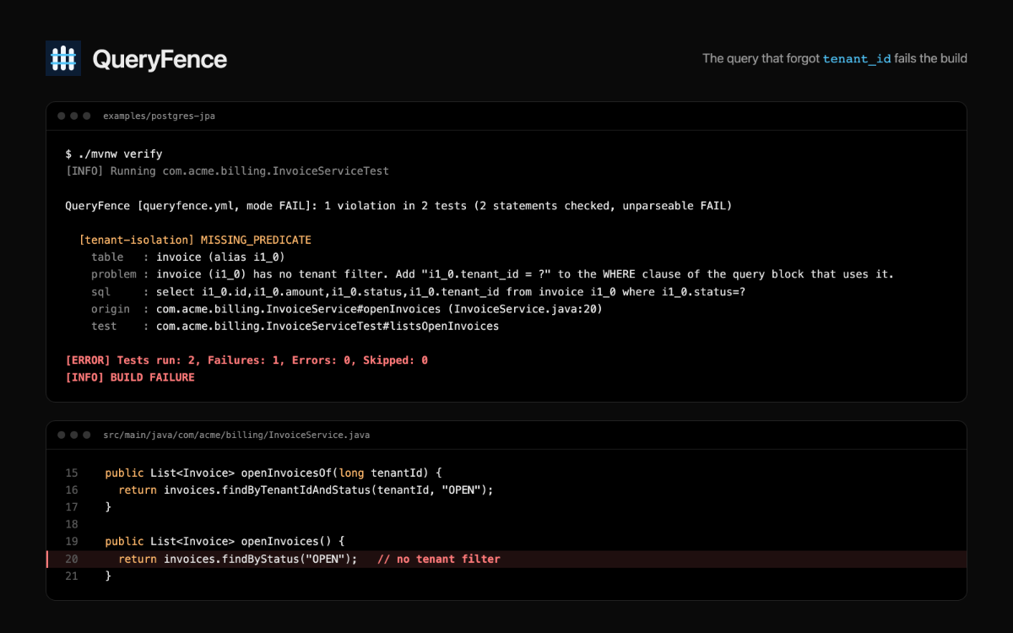Click line number 17 in the gutter
1013x633 pixels.
coord(72,507)
